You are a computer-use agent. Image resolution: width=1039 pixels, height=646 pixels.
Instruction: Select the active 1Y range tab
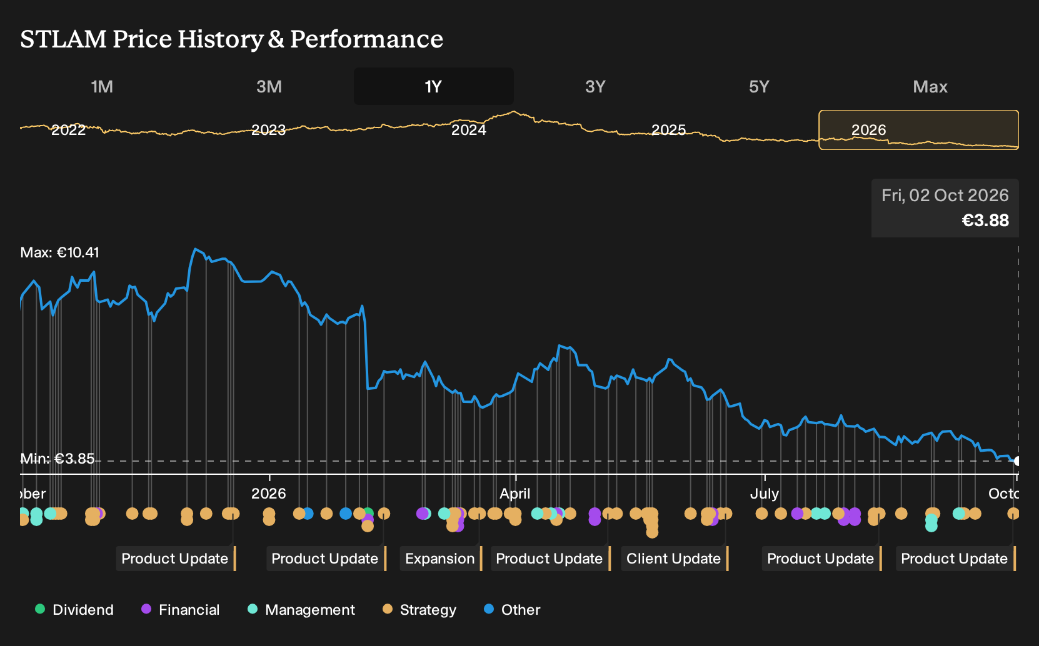point(434,86)
